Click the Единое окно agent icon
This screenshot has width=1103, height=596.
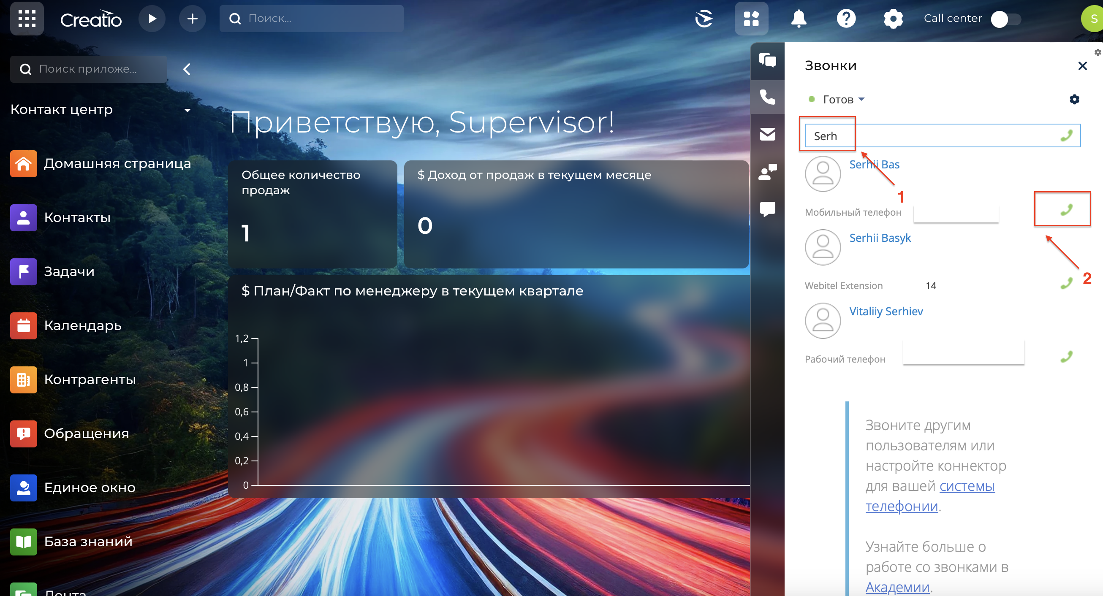(24, 488)
